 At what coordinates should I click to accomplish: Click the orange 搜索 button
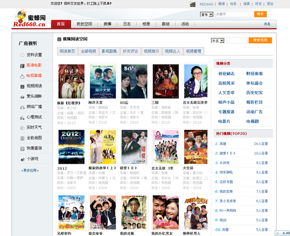pyautogui.click(x=260, y=14)
